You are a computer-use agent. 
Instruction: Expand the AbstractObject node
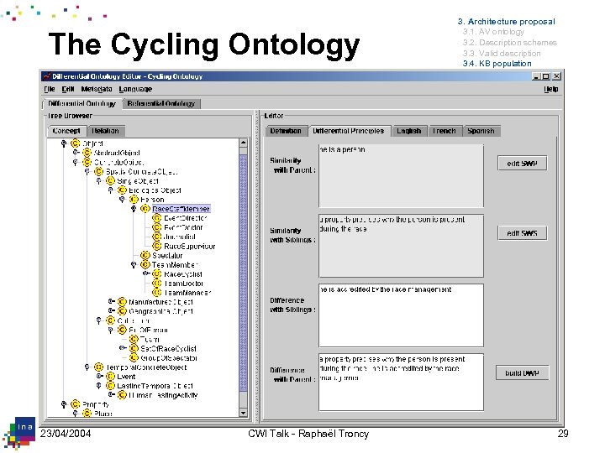click(76, 153)
